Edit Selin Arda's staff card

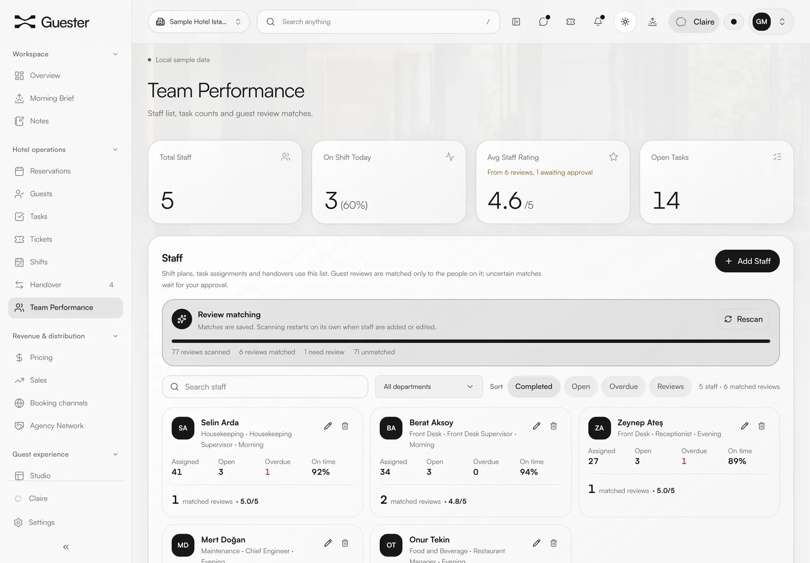328,426
